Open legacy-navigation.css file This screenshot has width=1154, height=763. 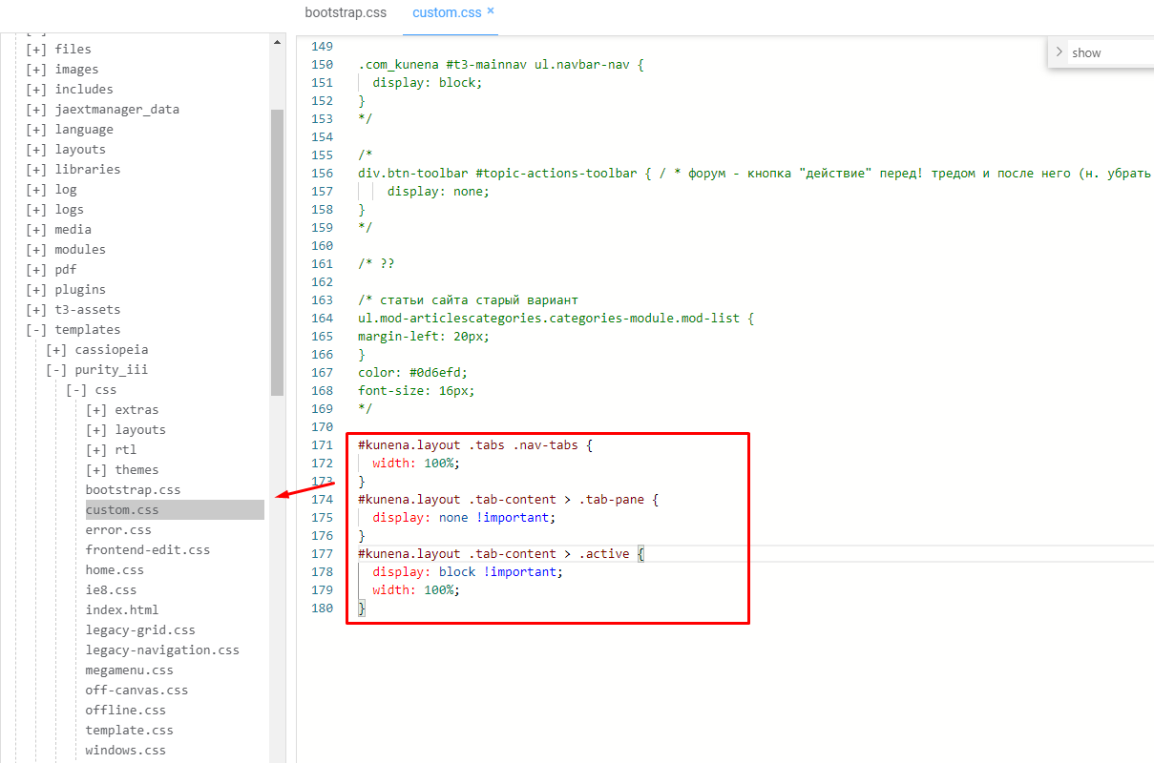(x=162, y=650)
